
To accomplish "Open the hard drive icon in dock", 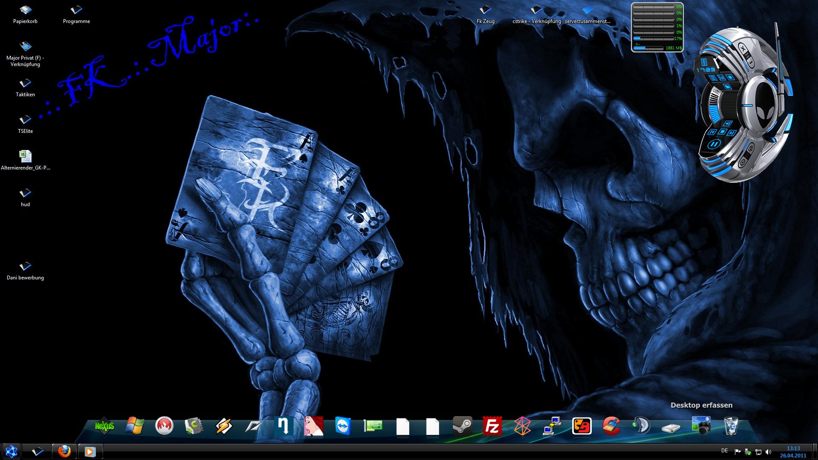I will click(671, 427).
